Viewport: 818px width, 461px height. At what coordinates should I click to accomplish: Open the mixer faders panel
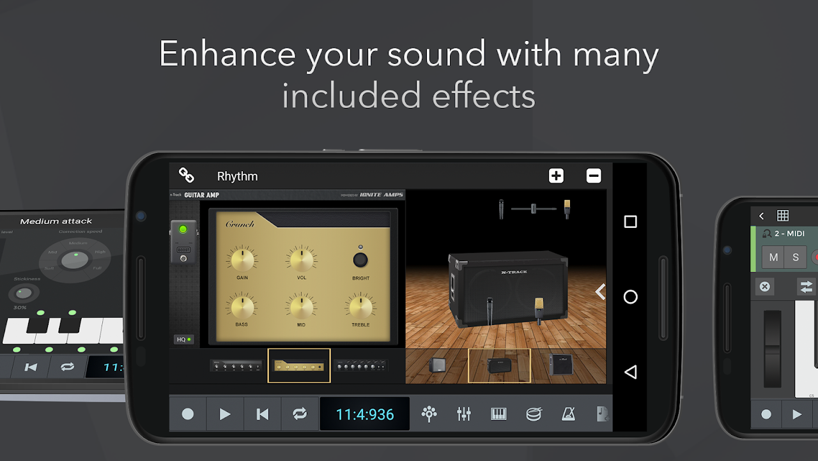click(x=463, y=414)
